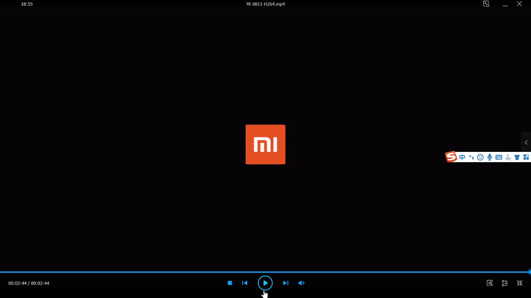
Task: Click the 18:55 clock text
Action: (27, 4)
